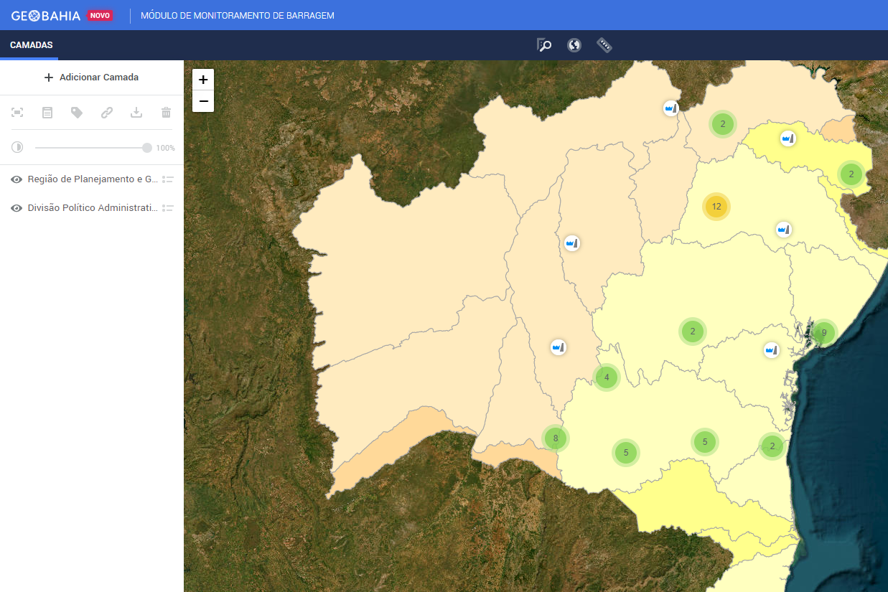
Task: Click the trash icon to delete layer
Action: click(x=166, y=112)
